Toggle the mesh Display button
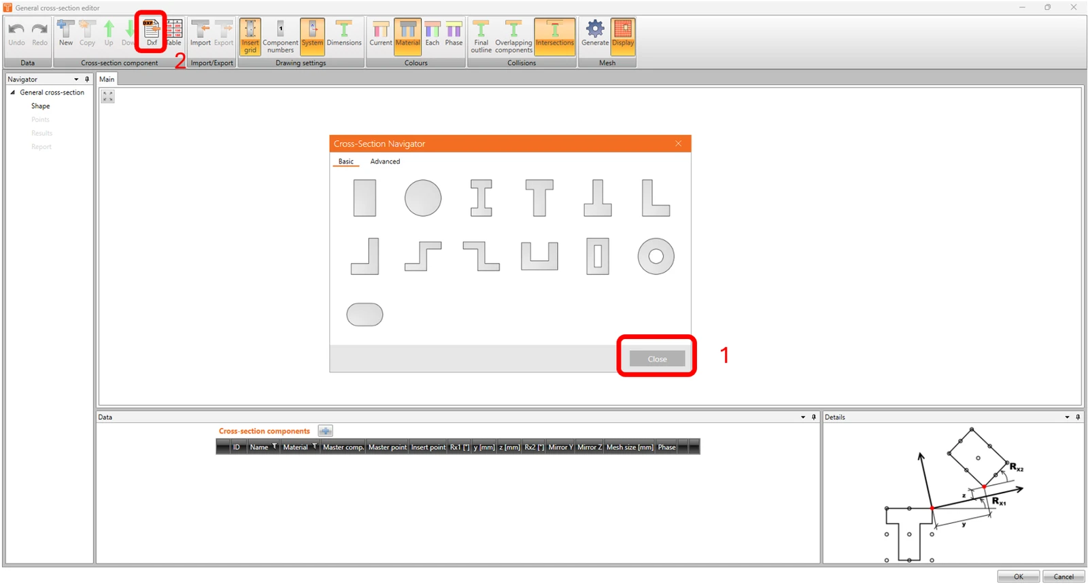The height and width of the screenshot is (585, 1088). pos(623,33)
